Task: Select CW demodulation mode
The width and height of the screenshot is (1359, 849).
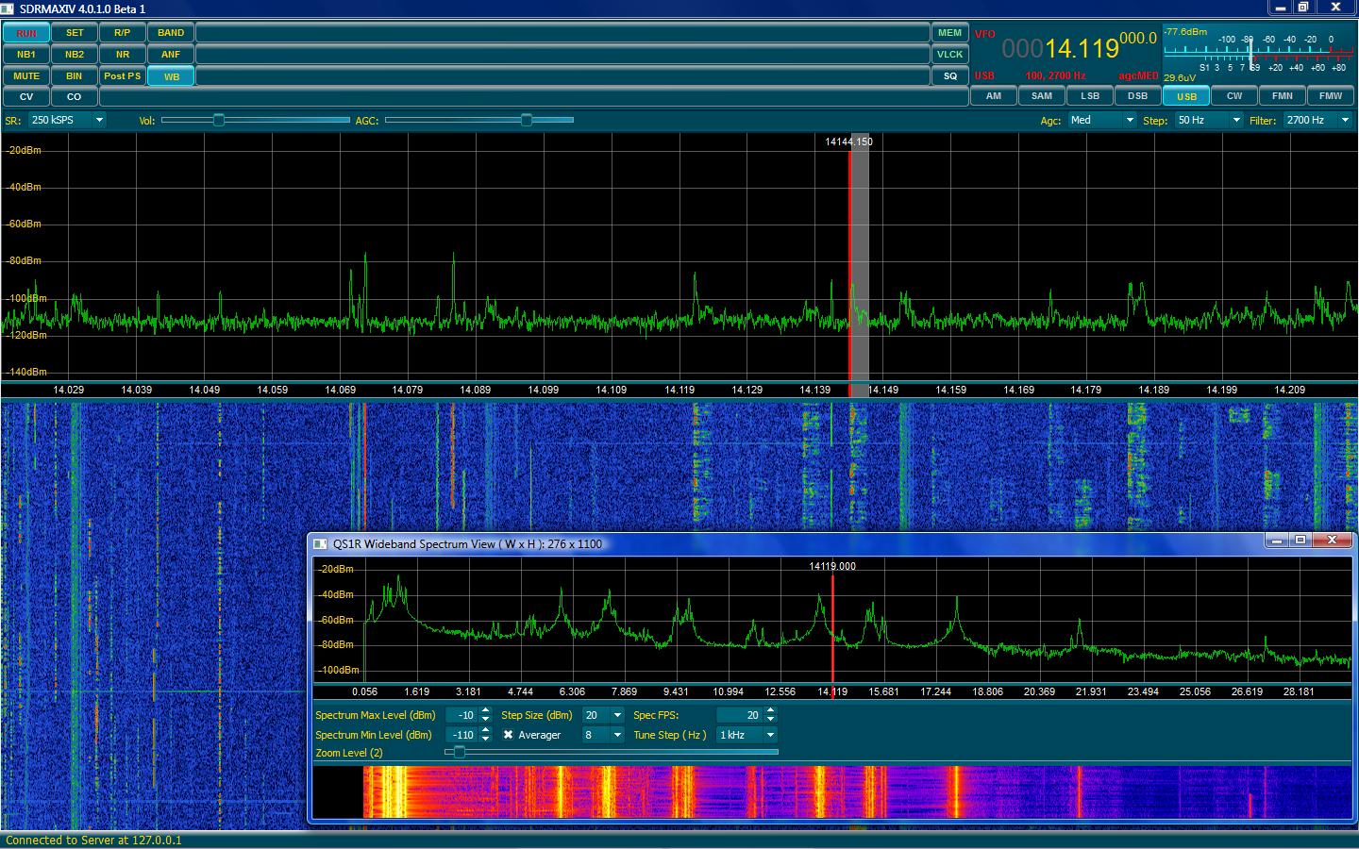Action: (1234, 96)
